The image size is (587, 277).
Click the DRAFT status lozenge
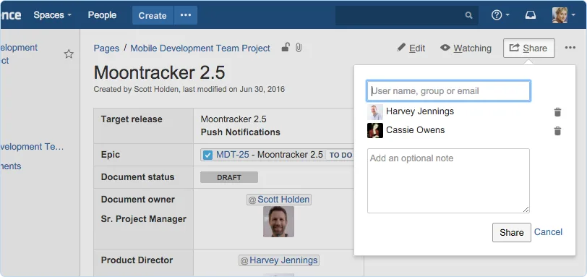229,177
